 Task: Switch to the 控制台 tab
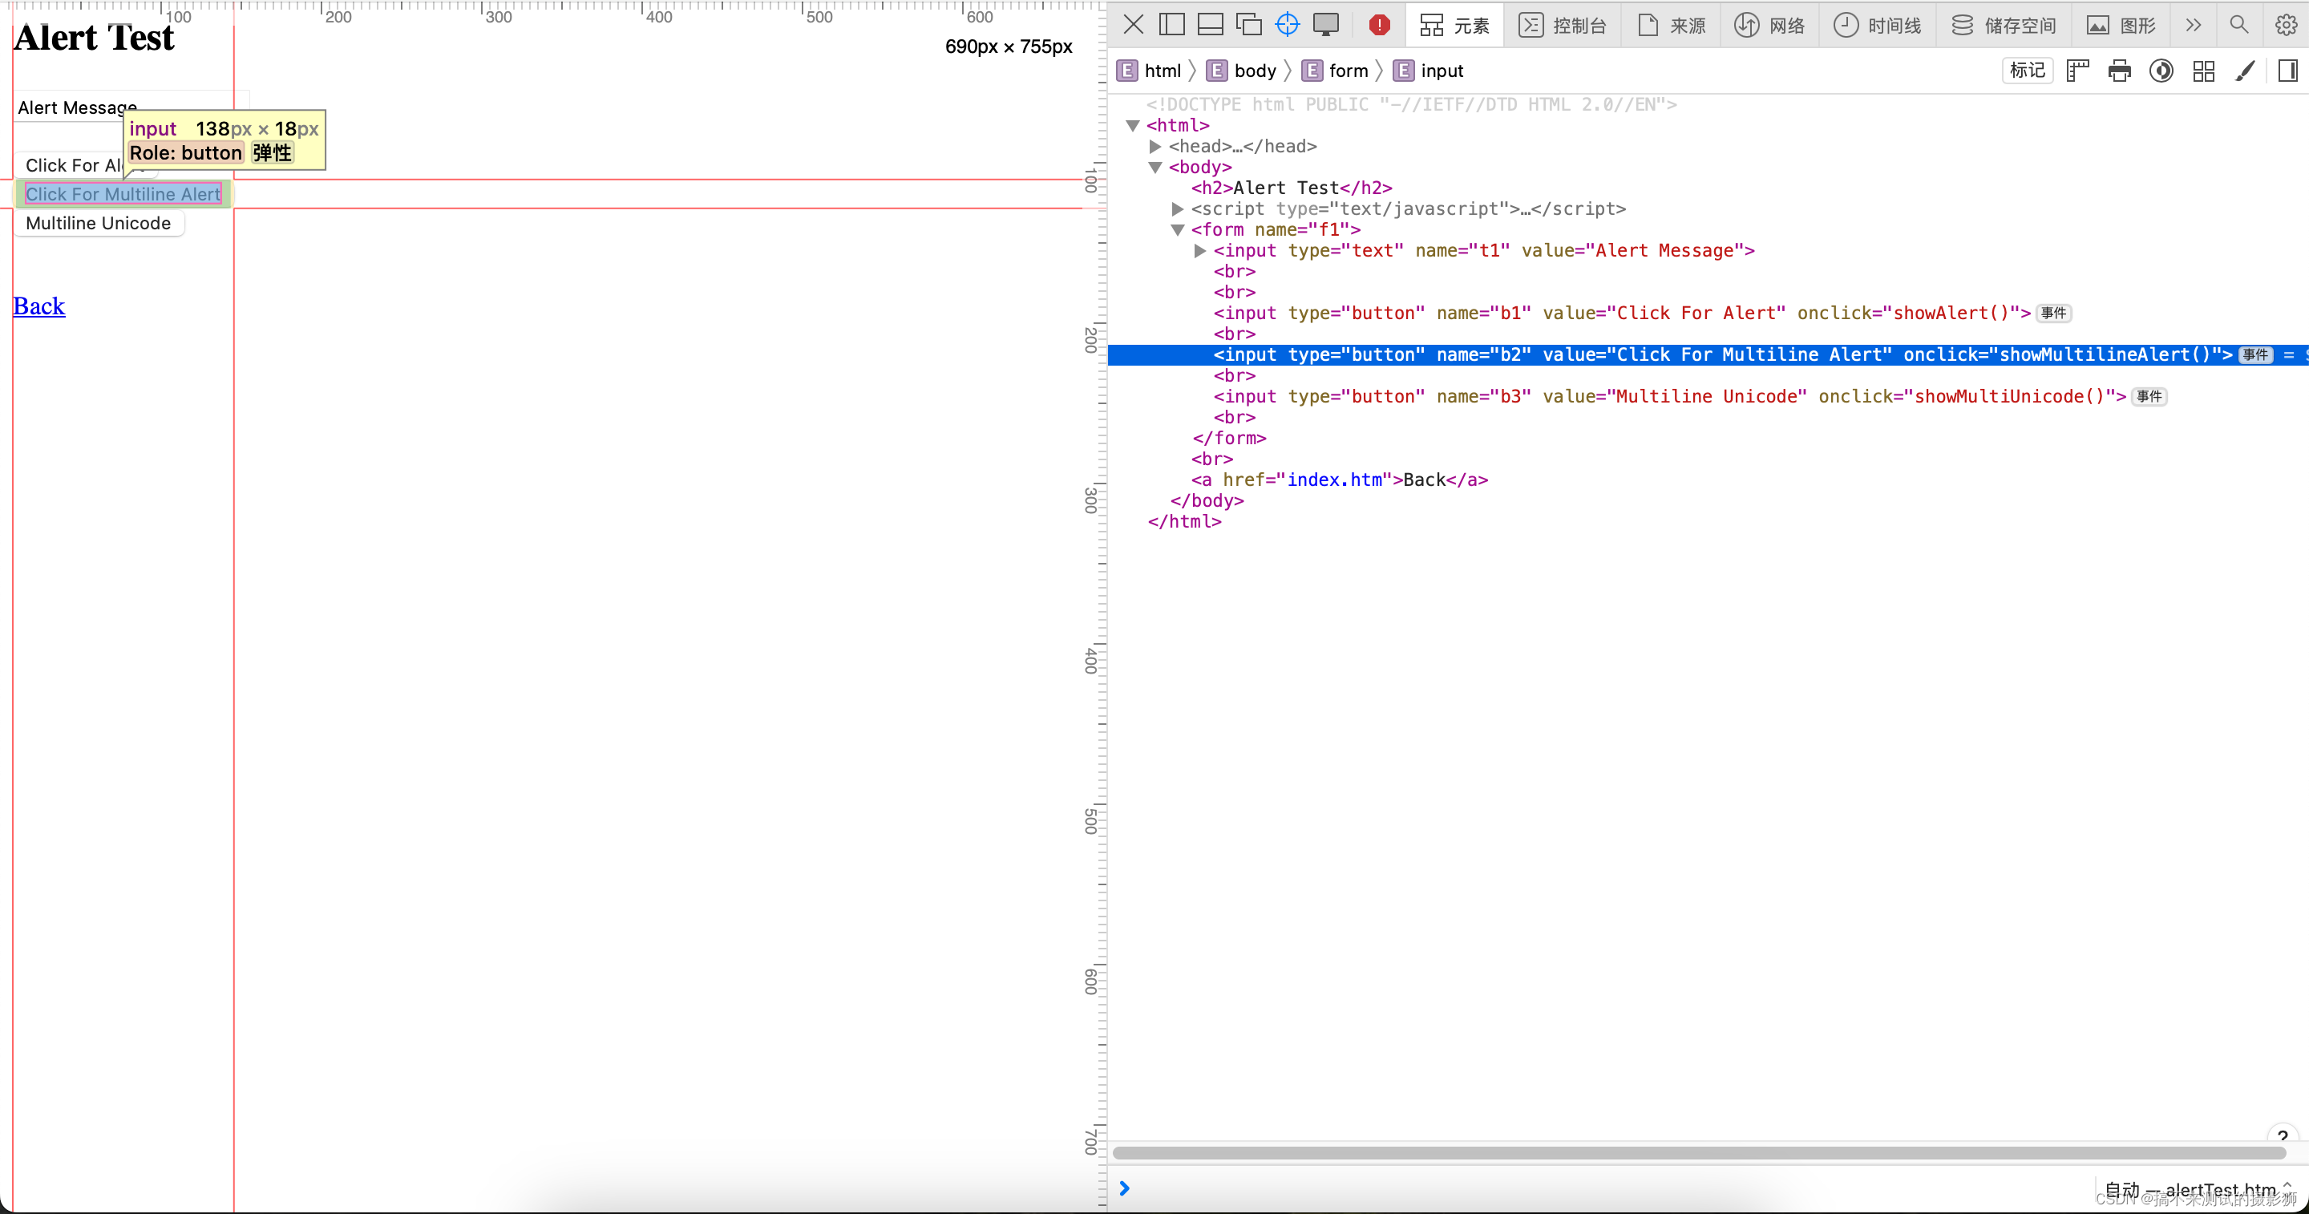[1563, 24]
